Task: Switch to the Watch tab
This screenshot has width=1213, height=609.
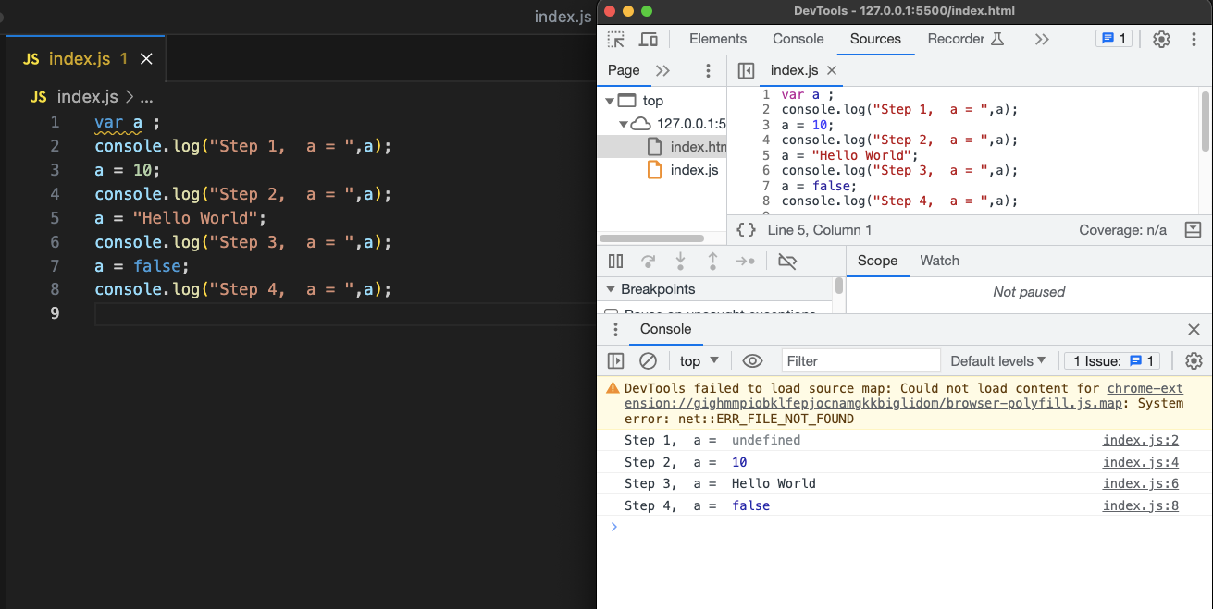Action: [x=939, y=261]
